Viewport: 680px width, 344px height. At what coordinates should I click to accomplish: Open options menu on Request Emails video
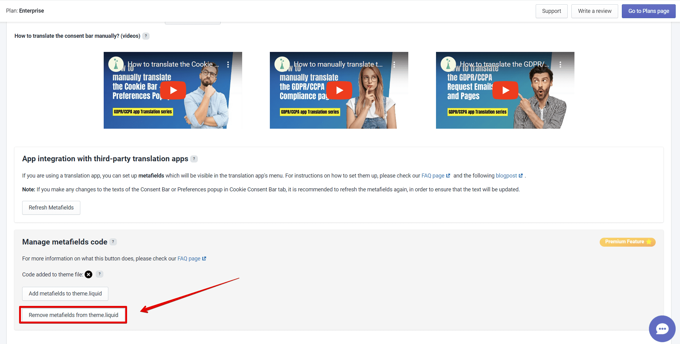560,64
